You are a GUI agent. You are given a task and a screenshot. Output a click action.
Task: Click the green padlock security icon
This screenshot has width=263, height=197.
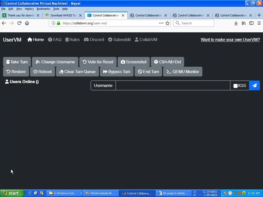pos(59,23)
